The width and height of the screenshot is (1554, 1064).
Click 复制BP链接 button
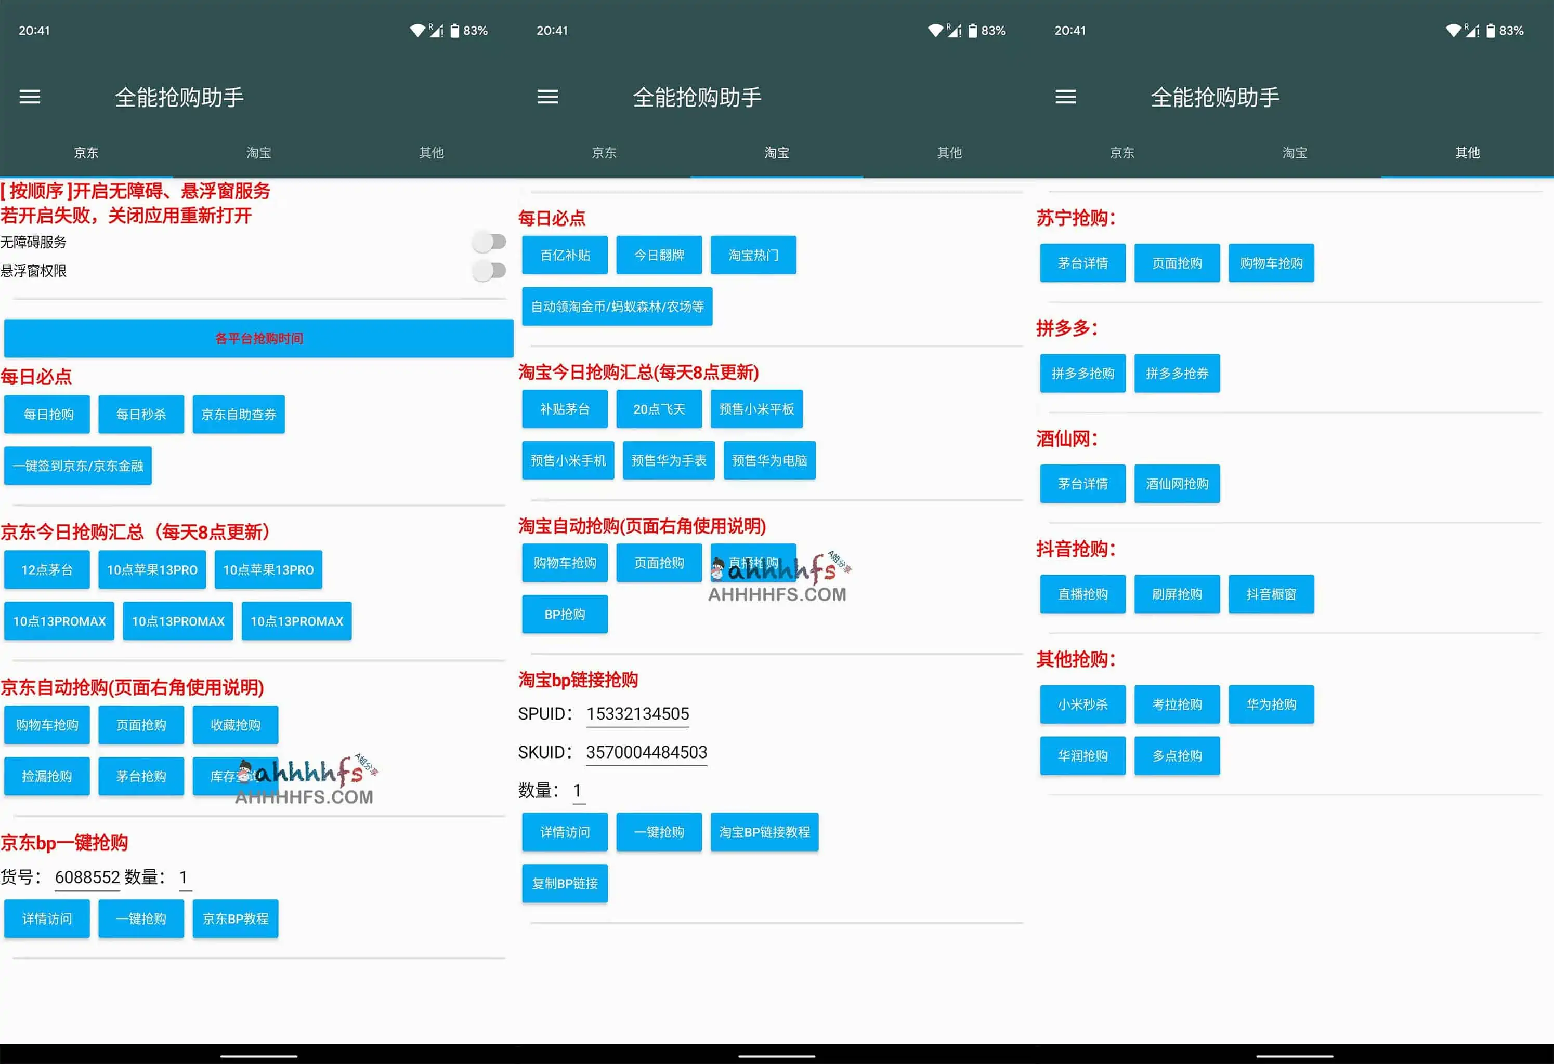565,884
